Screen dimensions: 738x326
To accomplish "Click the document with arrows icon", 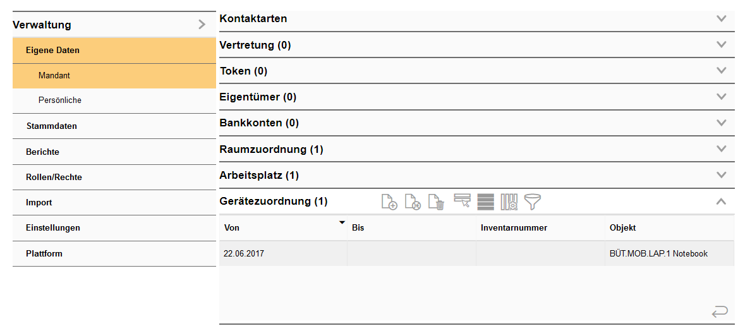I will click(413, 202).
